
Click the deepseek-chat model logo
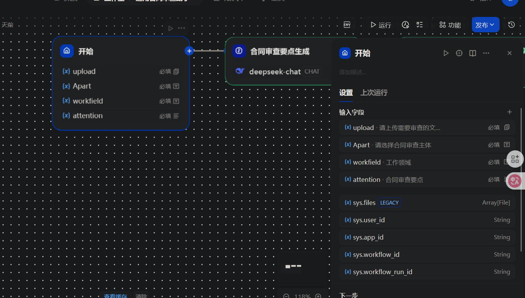tap(240, 71)
